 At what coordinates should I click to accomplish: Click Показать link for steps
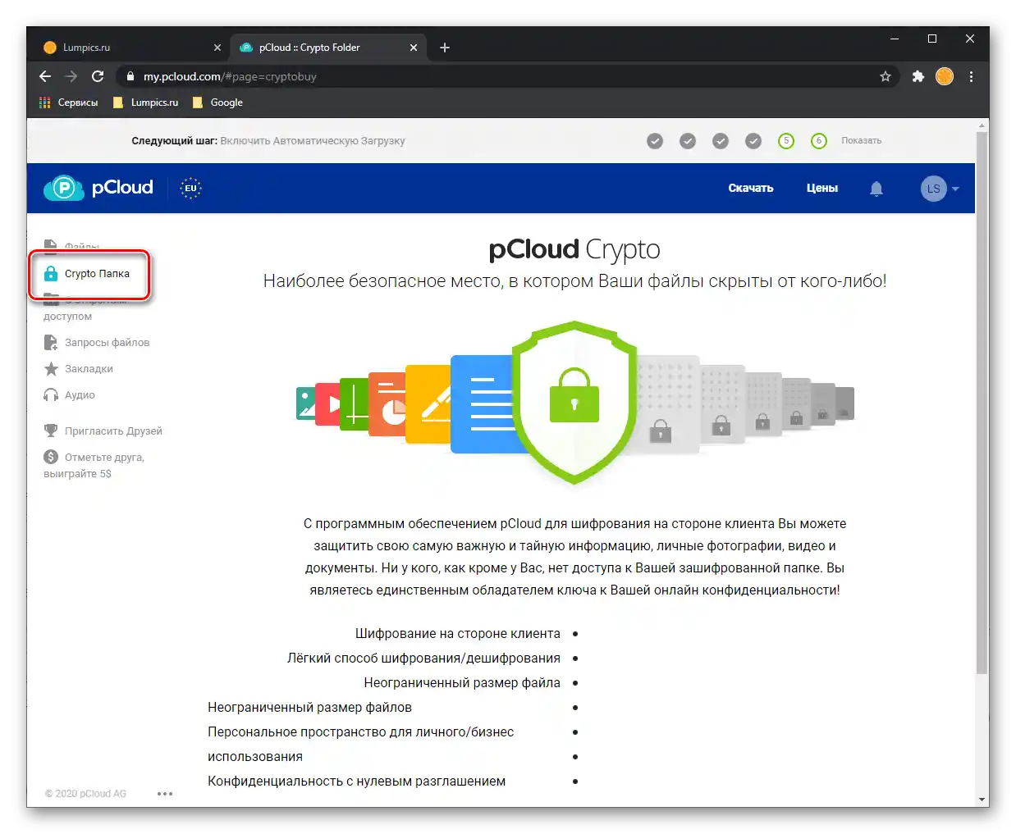[862, 141]
